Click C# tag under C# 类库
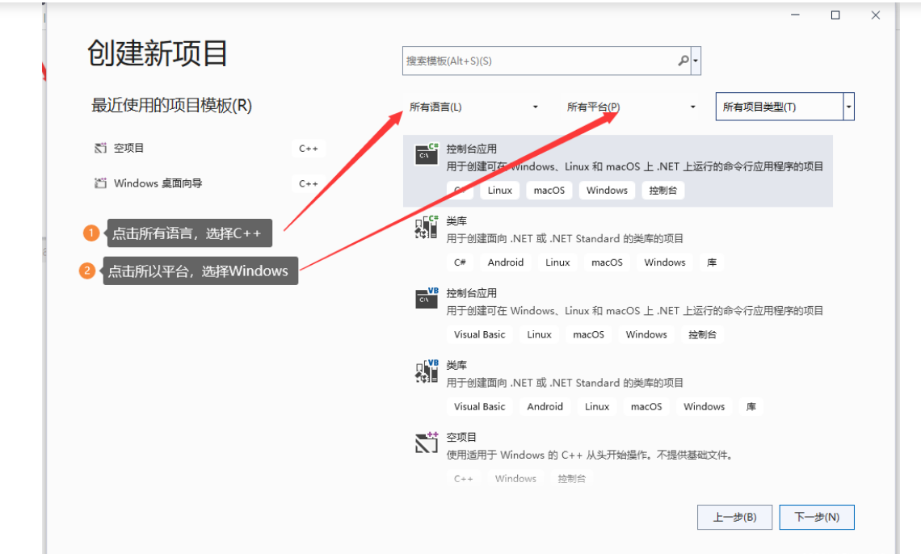 point(460,262)
